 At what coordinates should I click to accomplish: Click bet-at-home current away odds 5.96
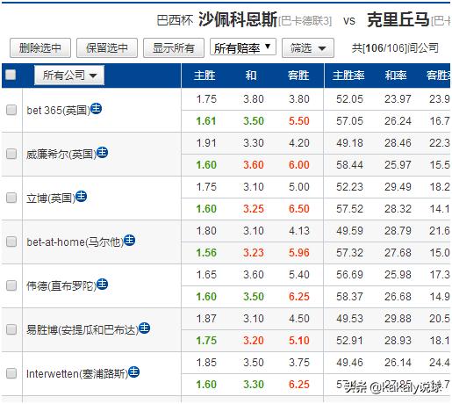click(x=299, y=253)
